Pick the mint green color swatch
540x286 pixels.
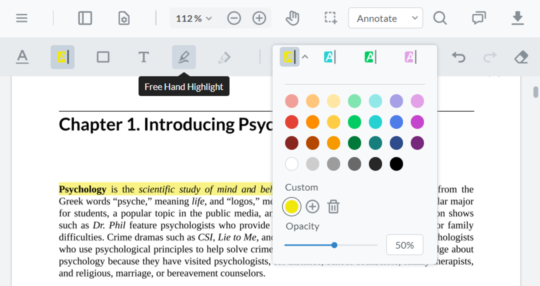[x=354, y=101]
